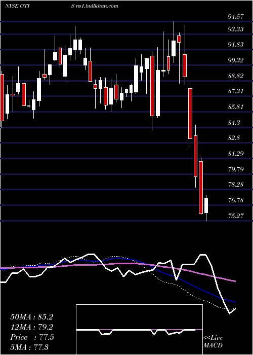Click the 76.78 price axis label
This screenshot has width=253, height=355.
[x=236, y=200]
